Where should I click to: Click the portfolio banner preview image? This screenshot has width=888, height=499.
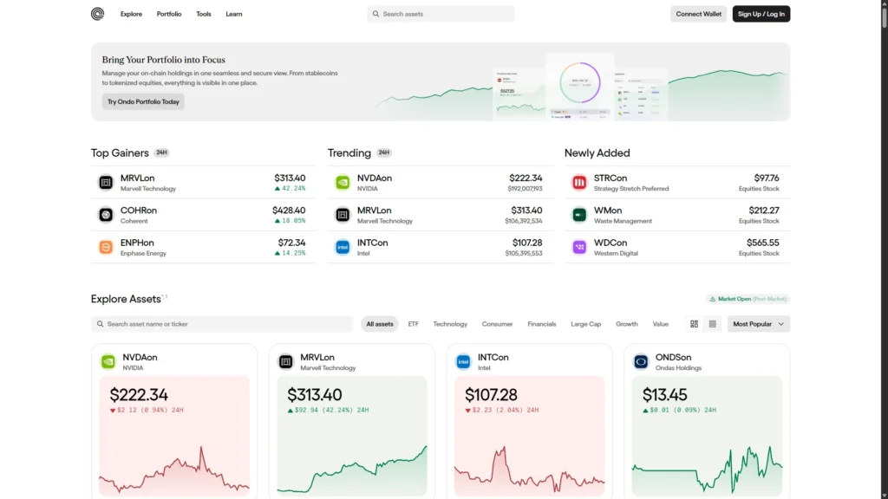click(x=580, y=87)
